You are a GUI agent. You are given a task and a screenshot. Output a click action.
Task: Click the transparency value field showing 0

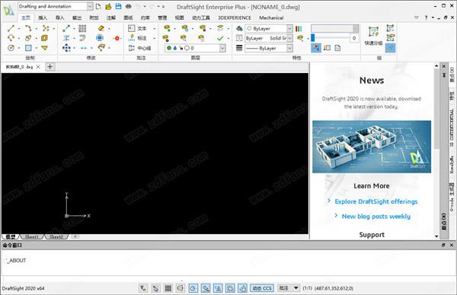[354, 38]
